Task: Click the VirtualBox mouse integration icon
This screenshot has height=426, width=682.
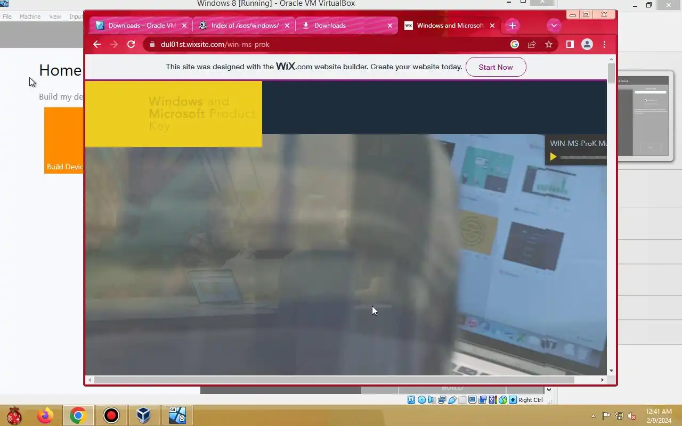Action: pyautogui.click(x=502, y=400)
